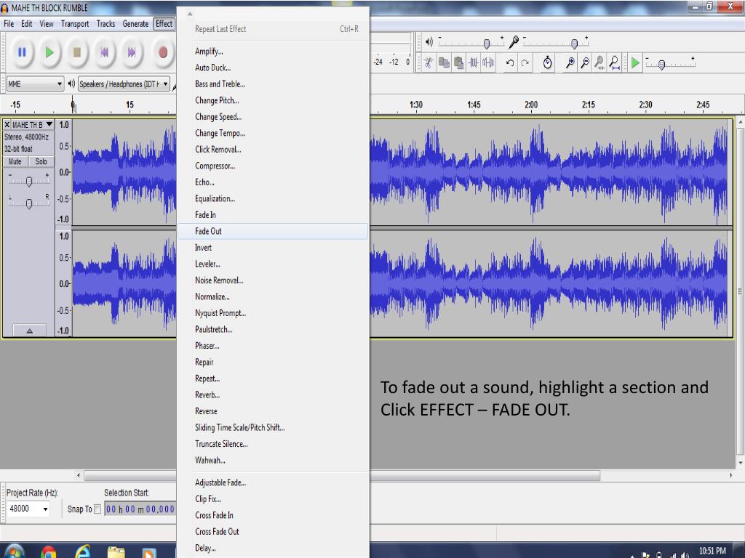Open the Project Rate 48000 dropdown
Screen dimensions: 745x558
coord(28,509)
